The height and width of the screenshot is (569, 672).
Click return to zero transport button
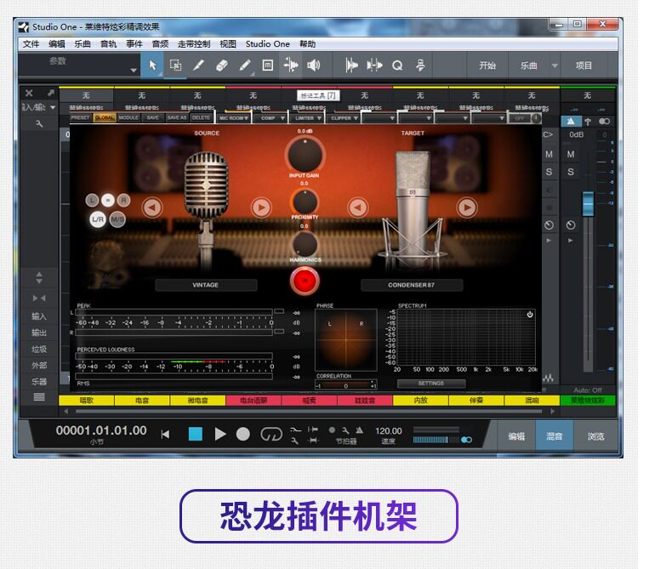point(165,435)
